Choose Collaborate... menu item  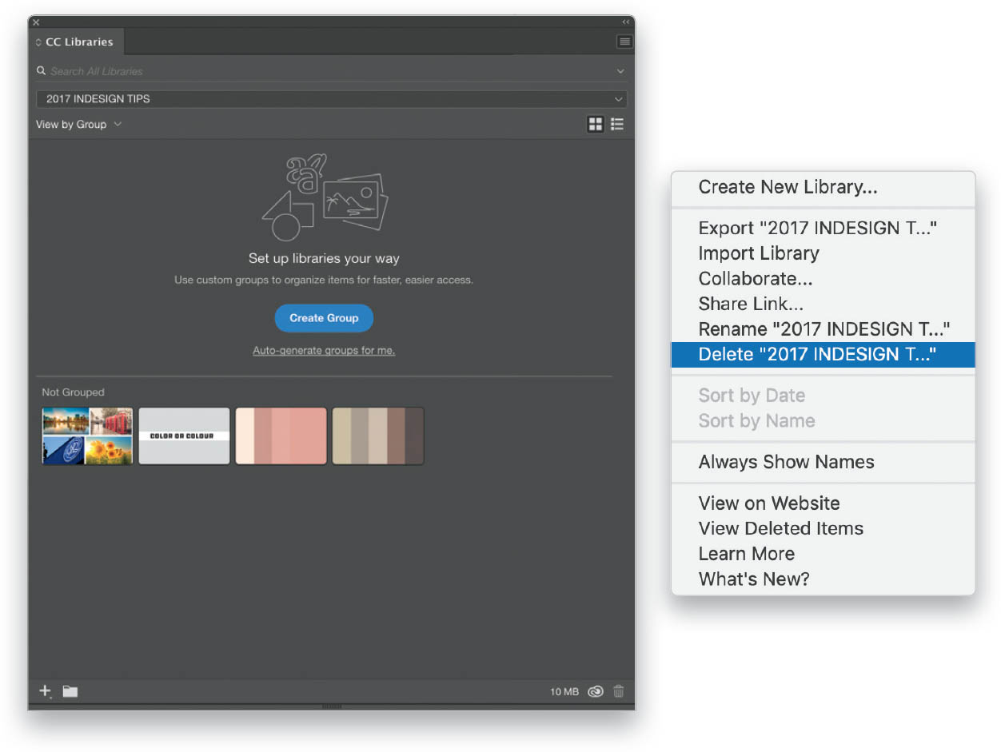click(x=823, y=279)
